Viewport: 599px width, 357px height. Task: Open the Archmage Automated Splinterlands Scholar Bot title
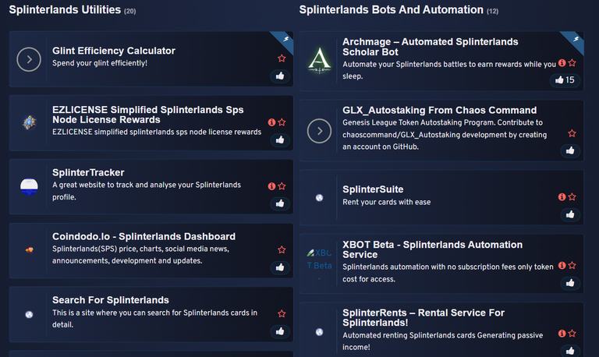431,47
